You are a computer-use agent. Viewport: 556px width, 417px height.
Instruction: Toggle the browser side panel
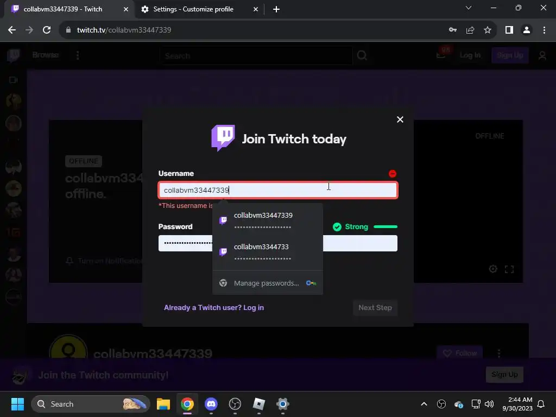tap(509, 30)
